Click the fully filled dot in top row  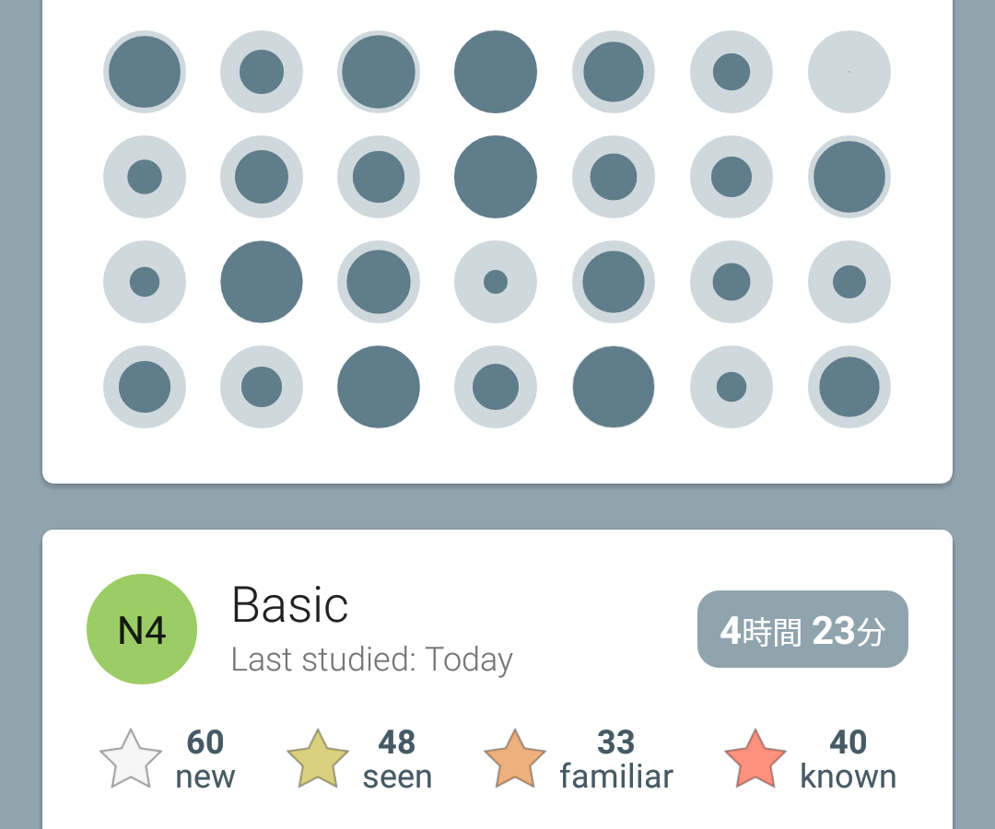(x=496, y=72)
